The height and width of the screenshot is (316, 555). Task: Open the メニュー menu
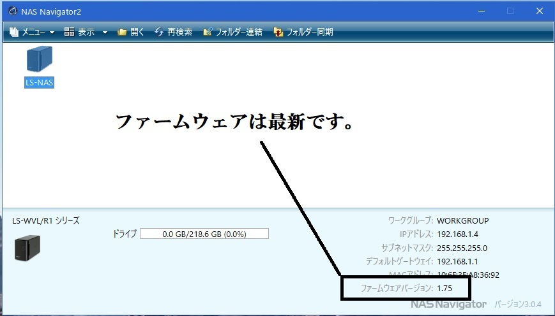[32, 32]
